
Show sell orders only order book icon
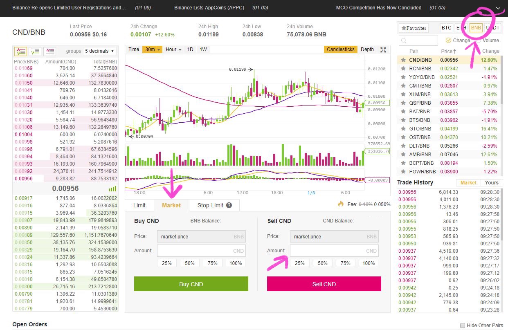(x=49, y=51)
